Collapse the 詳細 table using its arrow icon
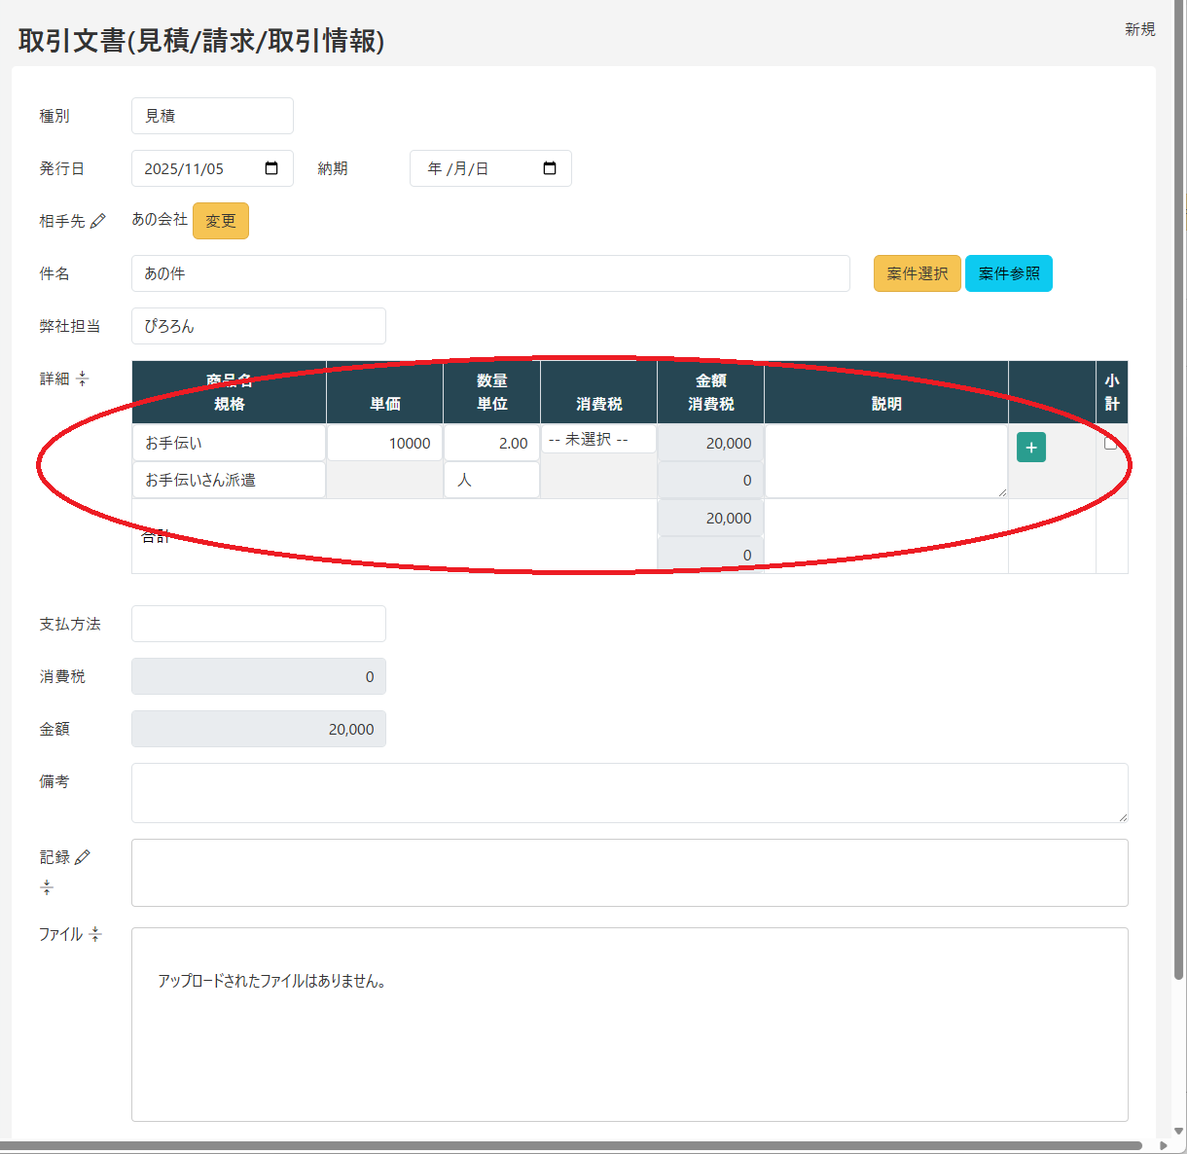The image size is (1187, 1154). click(x=85, y=379)
